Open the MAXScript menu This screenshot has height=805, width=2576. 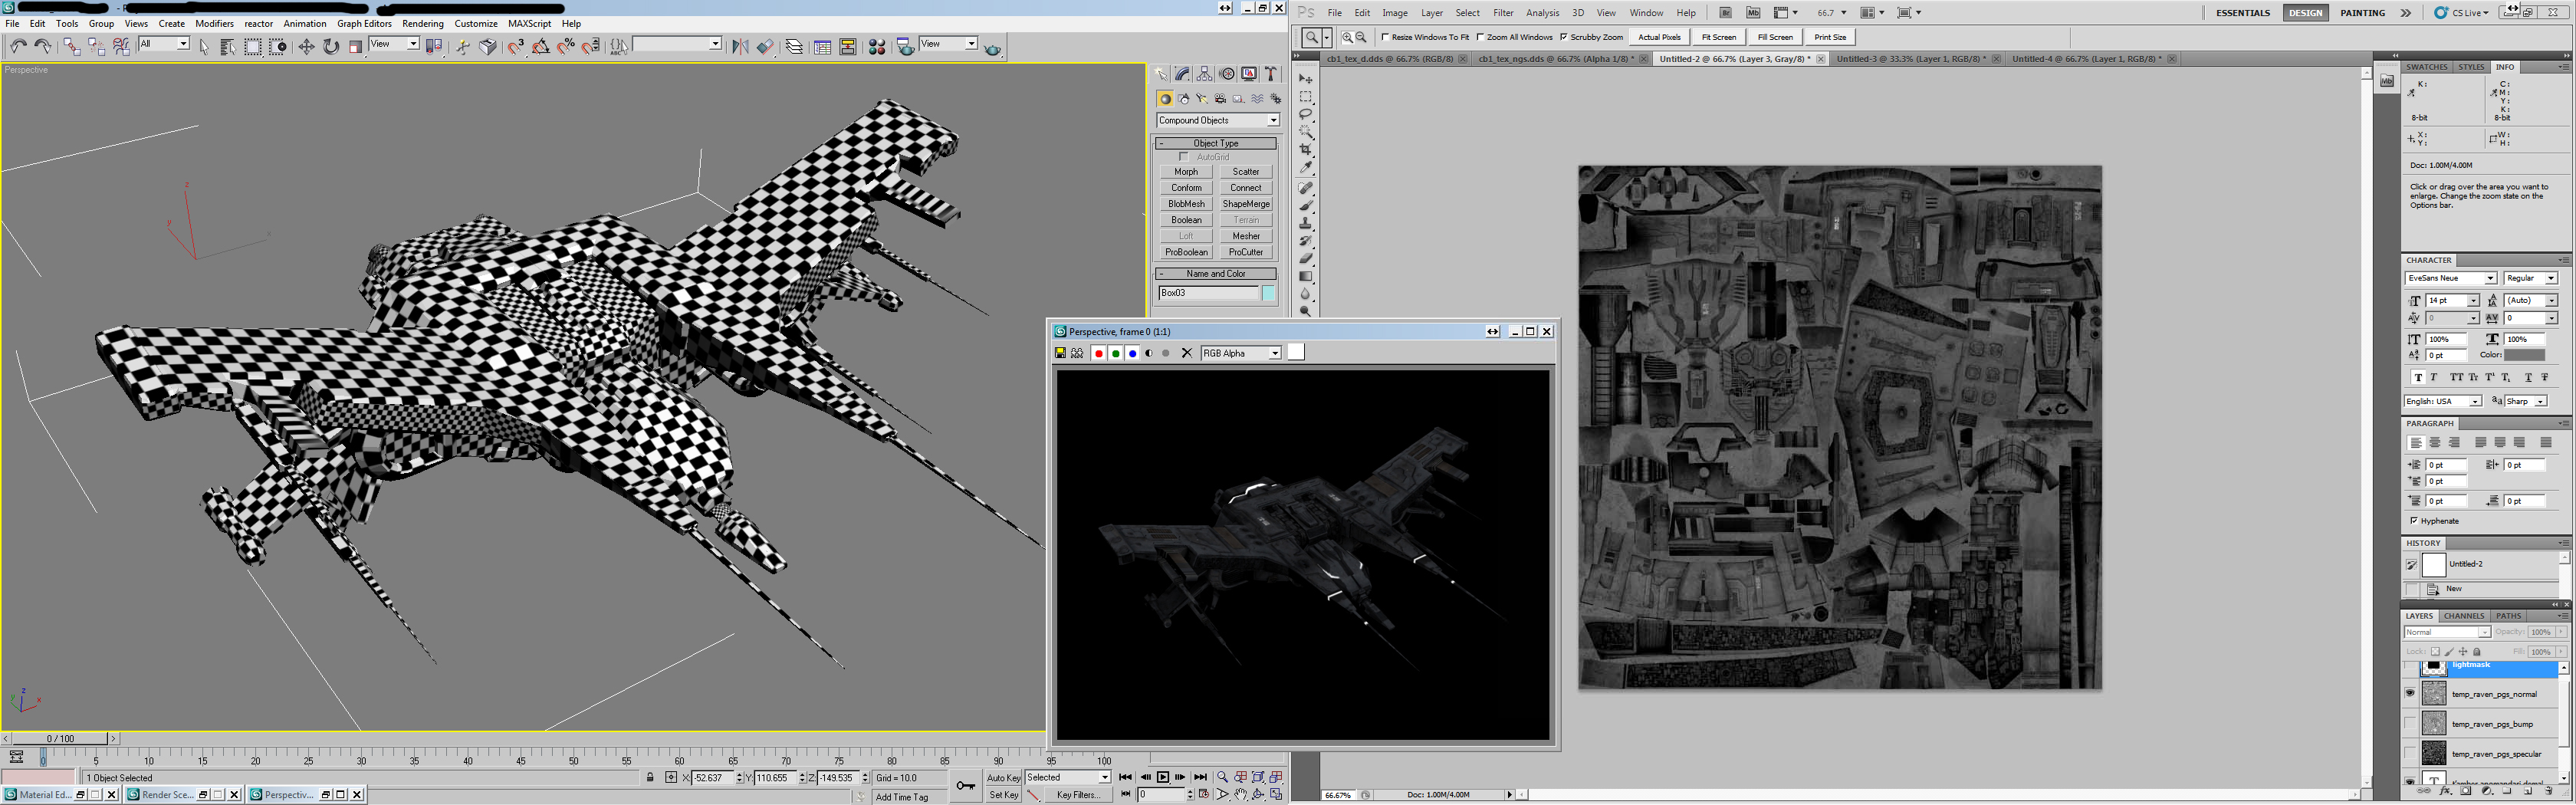[529, 24]
